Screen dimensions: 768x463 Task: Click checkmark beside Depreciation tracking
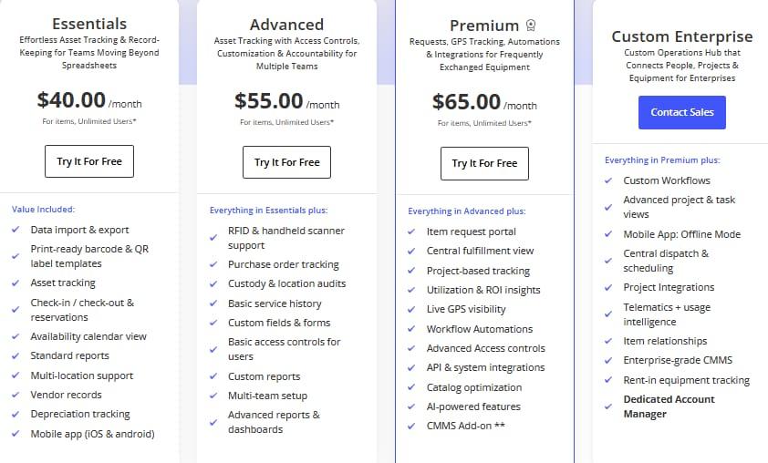(x=16, y=414)
